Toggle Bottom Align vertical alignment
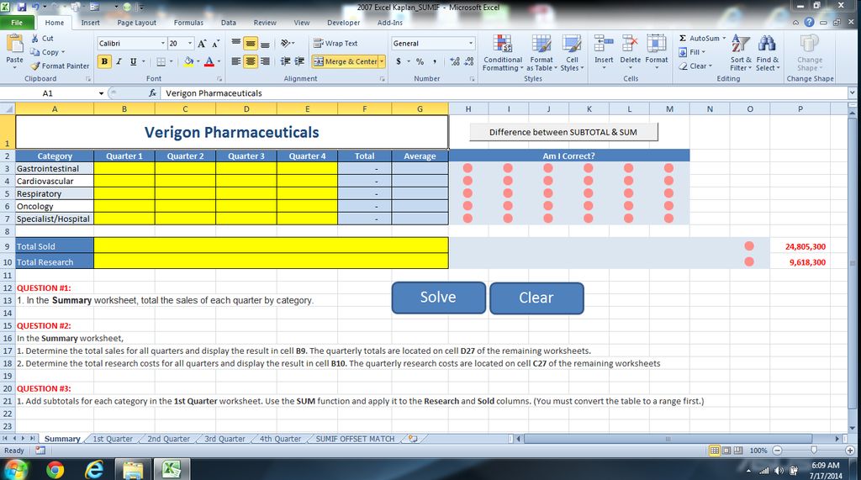The width and height of the screenshot is (861, 480). point(265,44)
